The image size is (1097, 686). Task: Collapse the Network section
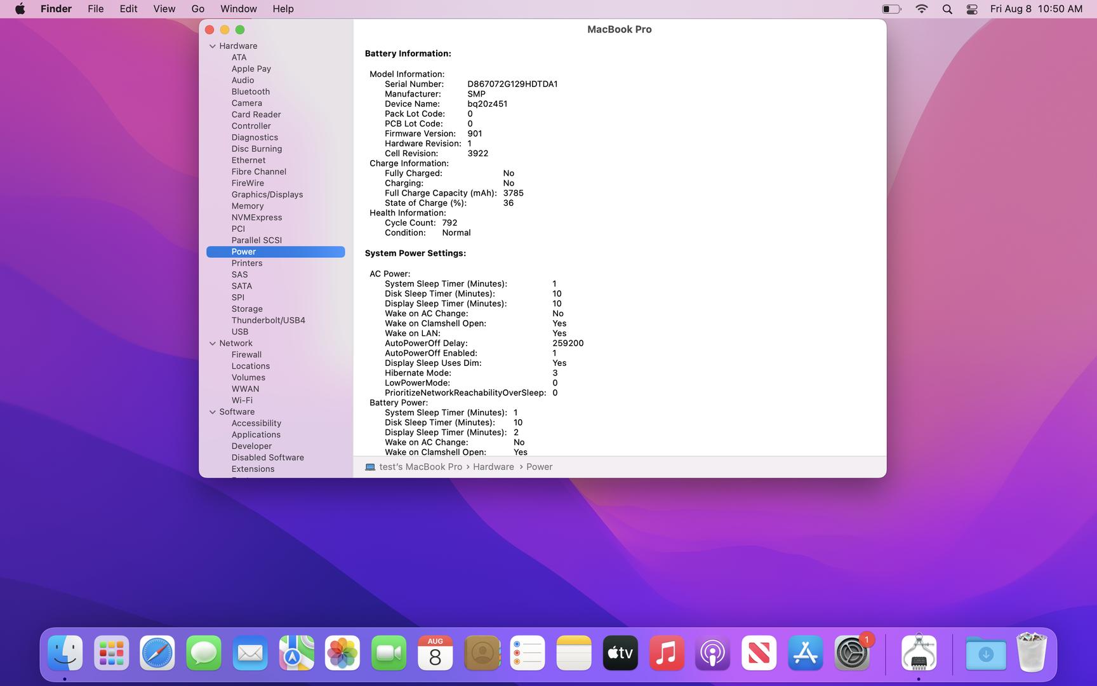pos(213,343)
